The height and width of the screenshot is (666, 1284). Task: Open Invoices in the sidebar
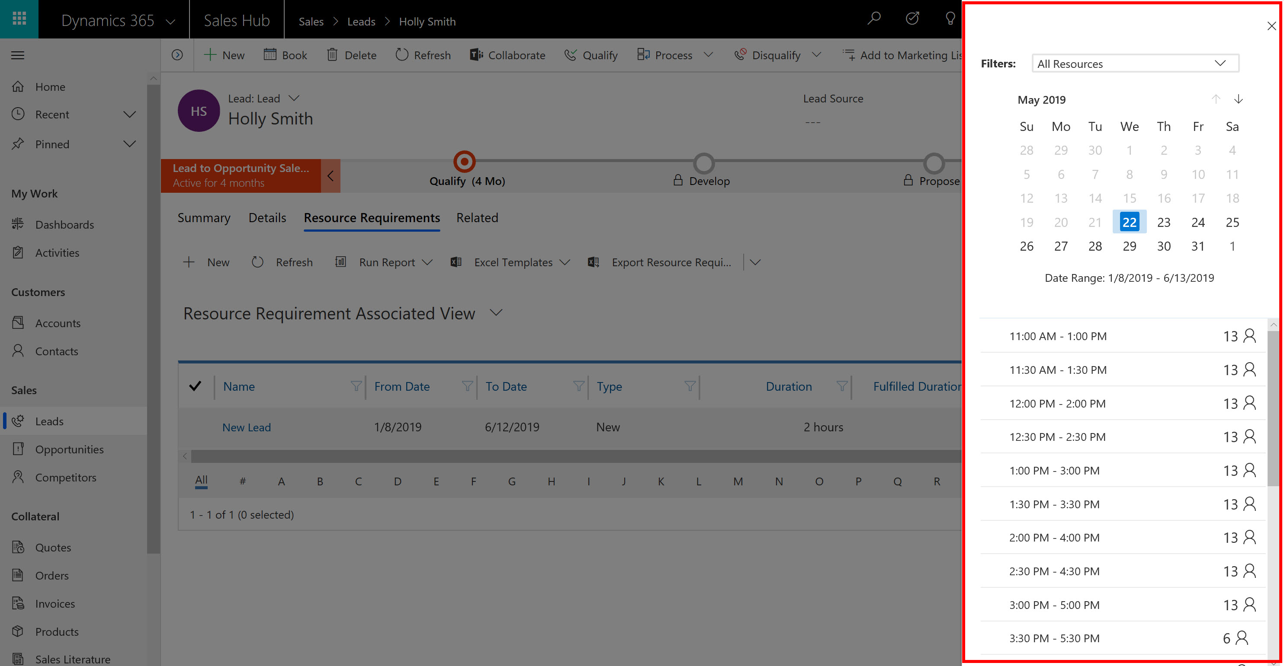click(74, 604)
